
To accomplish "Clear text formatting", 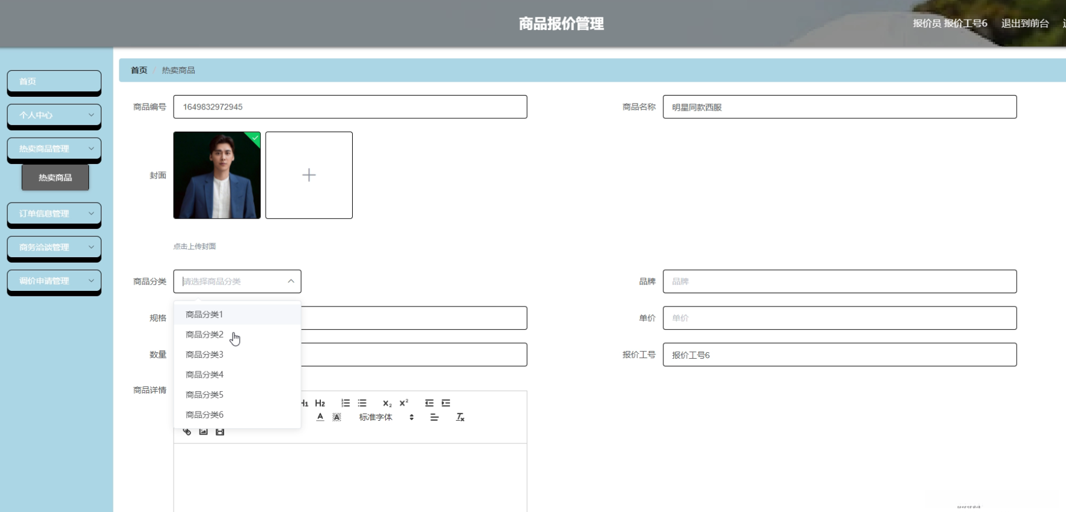I will 460,417.
